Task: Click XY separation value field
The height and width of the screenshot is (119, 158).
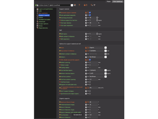Action: coord(93,88)
